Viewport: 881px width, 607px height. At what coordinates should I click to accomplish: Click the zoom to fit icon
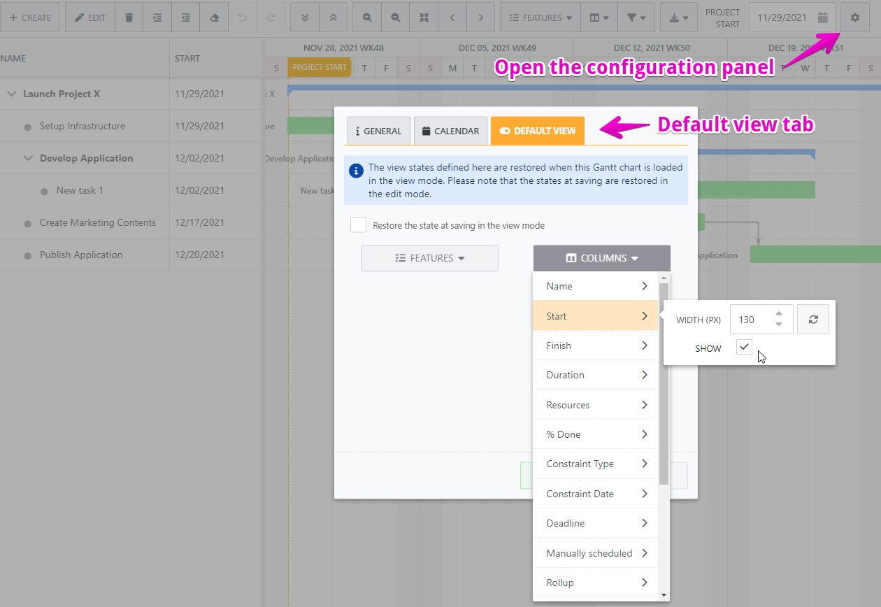tap(424, 17)
